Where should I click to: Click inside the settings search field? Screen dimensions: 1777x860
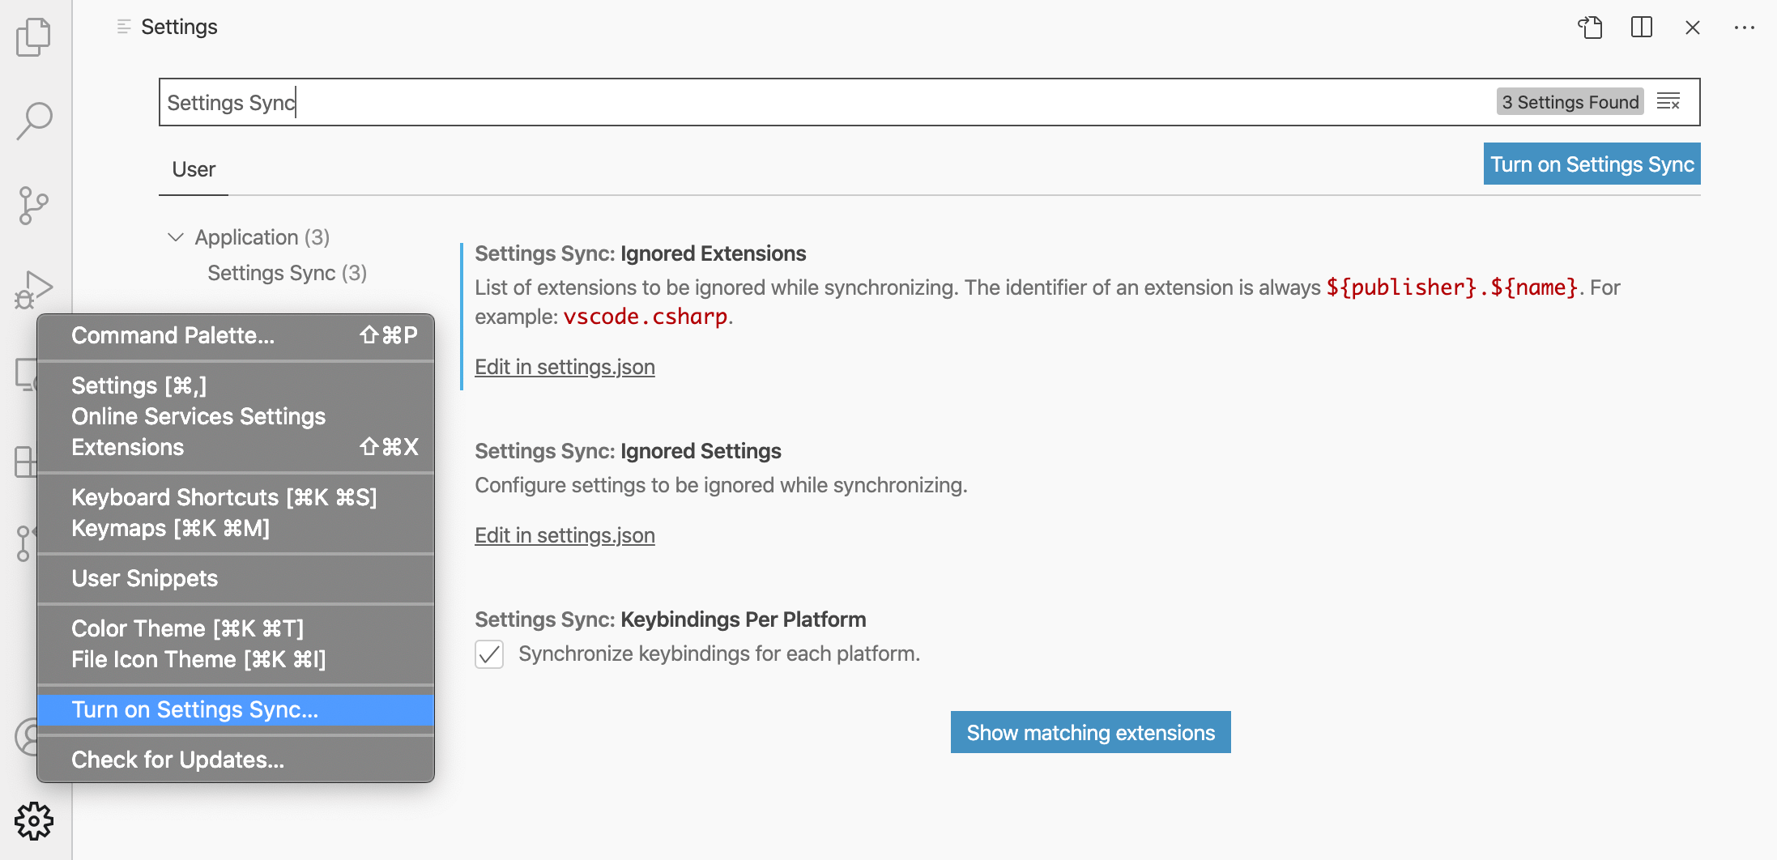coord(567,102)
